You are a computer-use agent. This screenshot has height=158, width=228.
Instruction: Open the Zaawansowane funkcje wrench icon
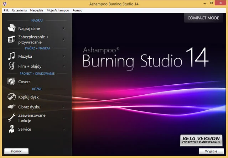[x=12, y=118]
